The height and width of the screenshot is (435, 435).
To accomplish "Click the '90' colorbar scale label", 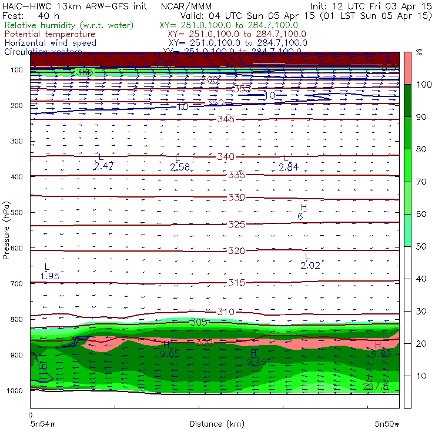I will tap(421, 117).
